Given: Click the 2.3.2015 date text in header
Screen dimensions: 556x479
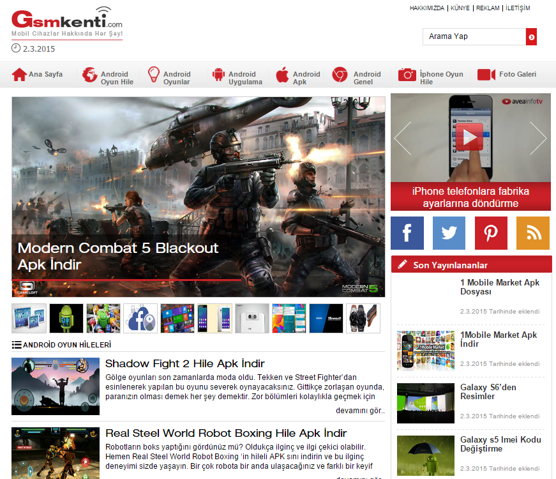Looking at the screenshot, I should click(39, 49).
